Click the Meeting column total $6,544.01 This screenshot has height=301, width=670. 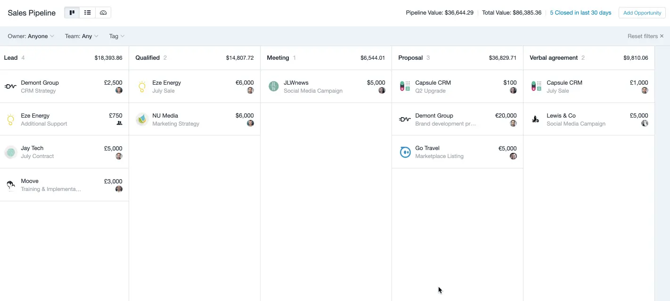click(373, 58)
